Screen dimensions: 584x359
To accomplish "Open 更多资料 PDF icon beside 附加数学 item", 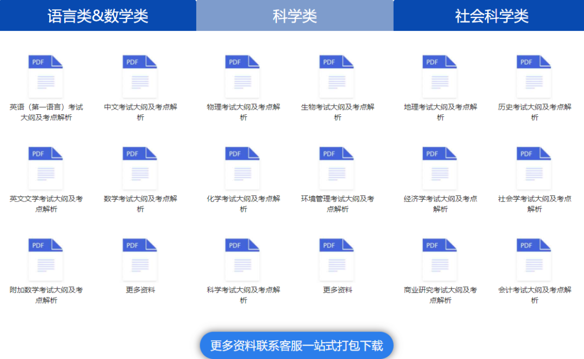I will pyautogui.click(x=140, y=260).
